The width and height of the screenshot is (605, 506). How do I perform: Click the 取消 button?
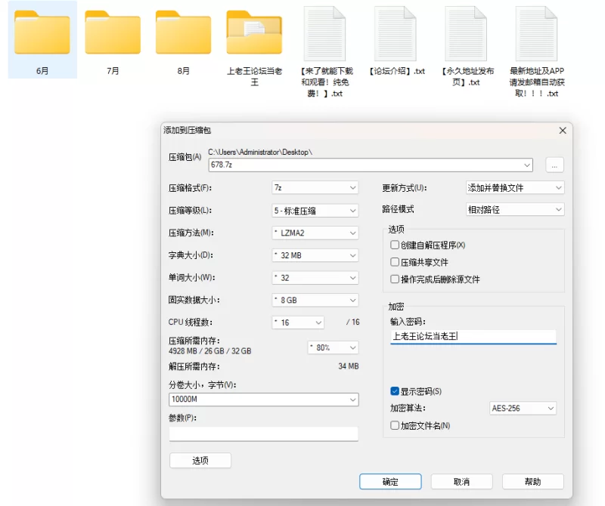[x=461, y=481]
